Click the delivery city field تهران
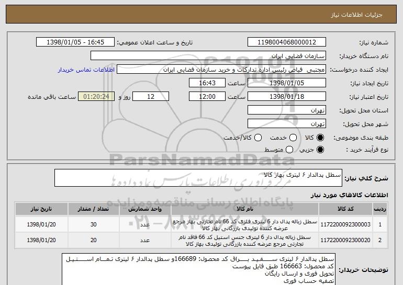The image size is (403, 285). (287, 124)
